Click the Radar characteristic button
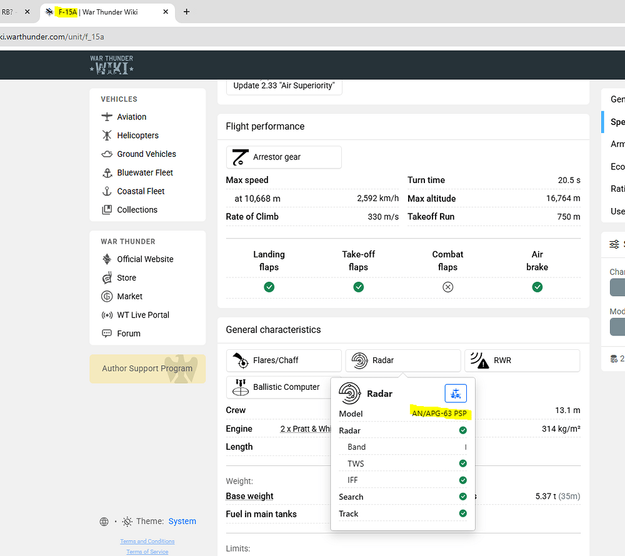This screenshot has height=556, width=625. click(403, 360)
